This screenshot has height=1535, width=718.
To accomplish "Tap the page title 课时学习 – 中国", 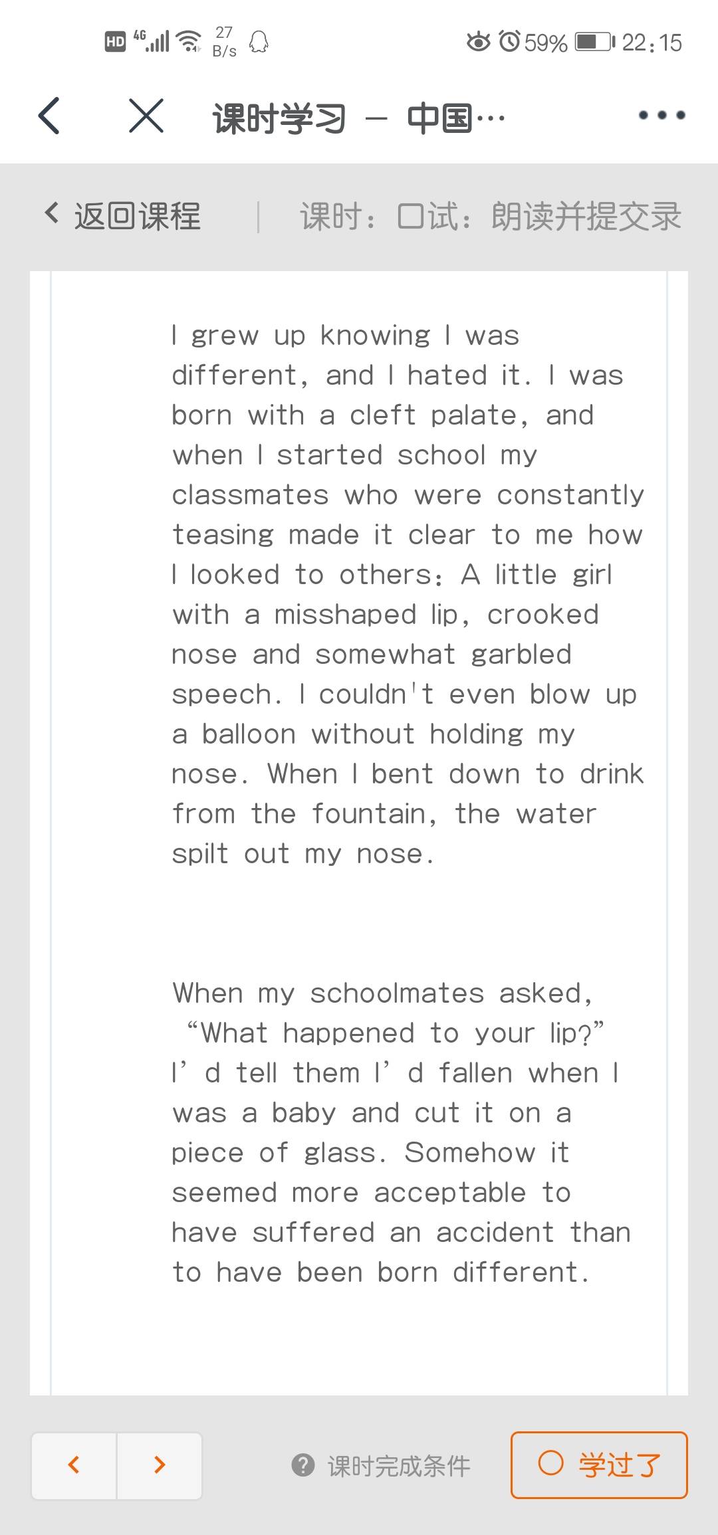I will tap(359, 118).
